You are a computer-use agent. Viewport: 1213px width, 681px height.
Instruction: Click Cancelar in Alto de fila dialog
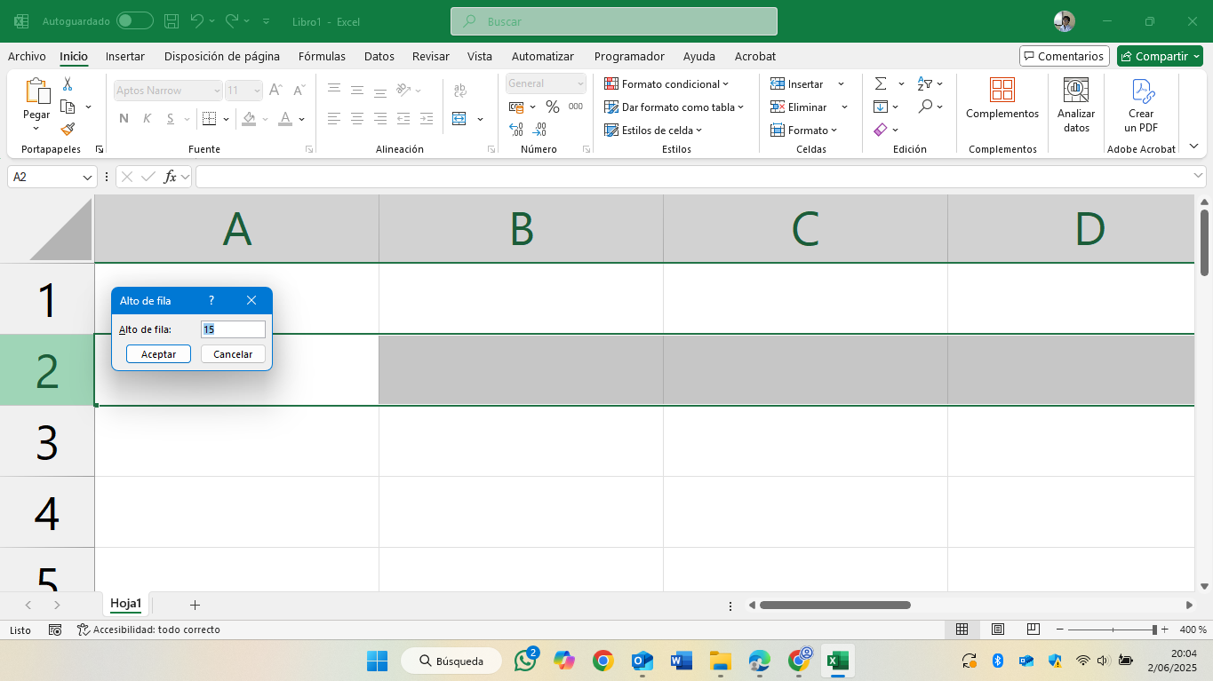click(x=233, y=354)
